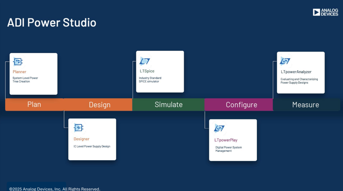Click the Analog Devices logo
343x191 pixels.
click(x=325, y=12)
